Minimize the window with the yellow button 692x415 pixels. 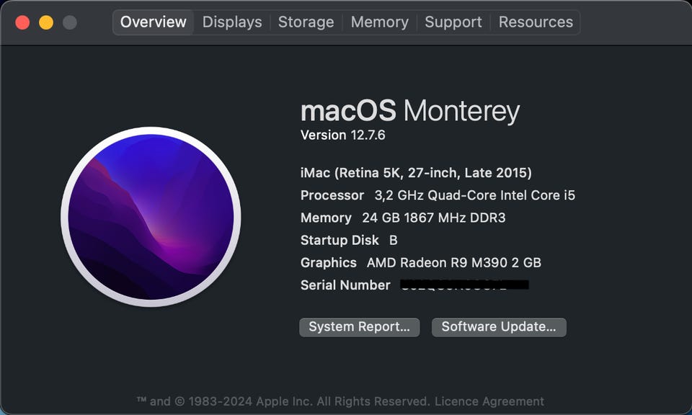(46, 22)
